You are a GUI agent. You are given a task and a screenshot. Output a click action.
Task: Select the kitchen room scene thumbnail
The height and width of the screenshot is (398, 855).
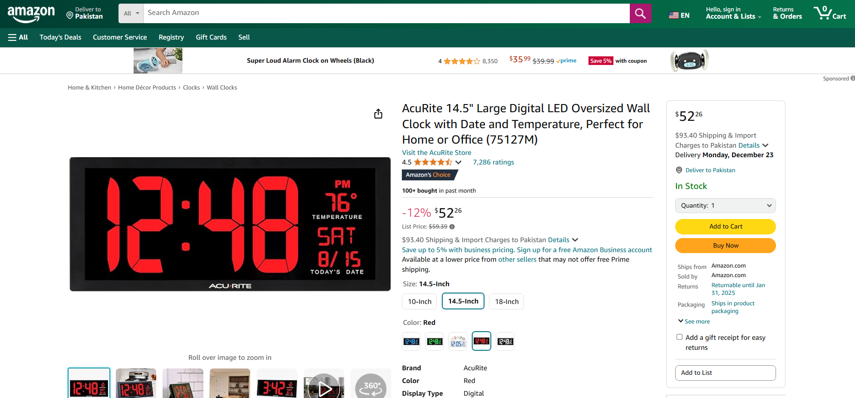pyautogui.click(x=230, y=383)
